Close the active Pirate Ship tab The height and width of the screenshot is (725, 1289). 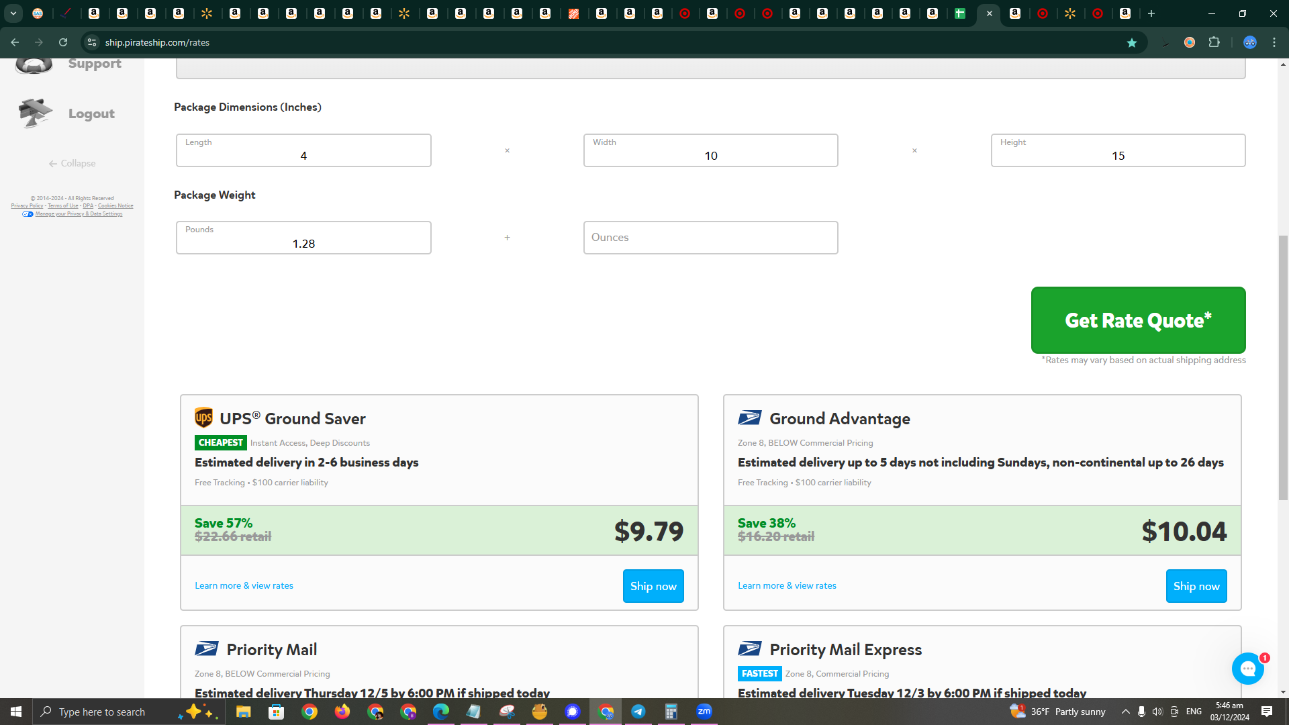989,13
